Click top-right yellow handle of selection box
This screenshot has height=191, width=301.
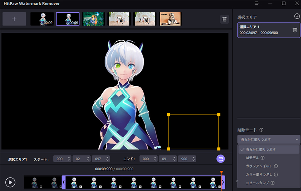pos(219,115)
